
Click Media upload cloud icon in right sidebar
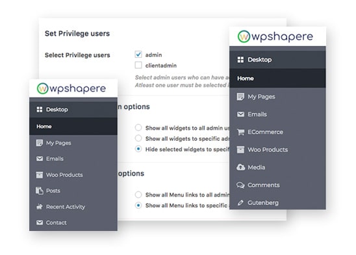click(240, 167)
